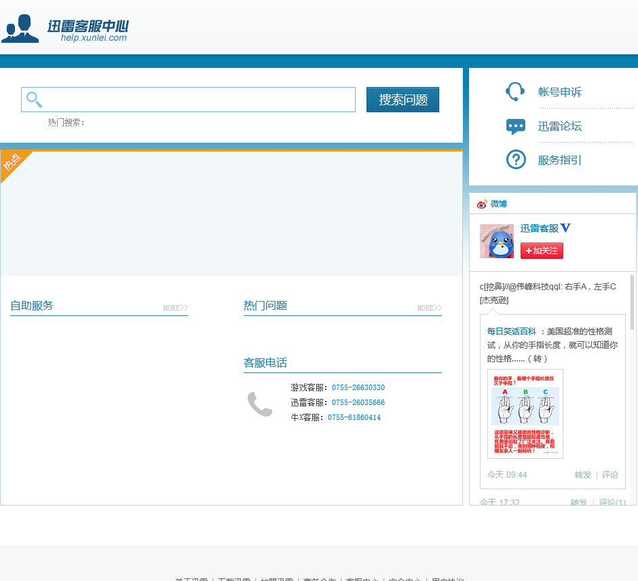Click Xunlei support number 0755-26035666
This screenshot has height=581, width=638.
point(358,402)
